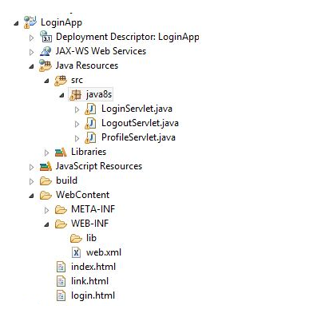Select 'ProfileServlet.java' file name

[x=138, y=137]
